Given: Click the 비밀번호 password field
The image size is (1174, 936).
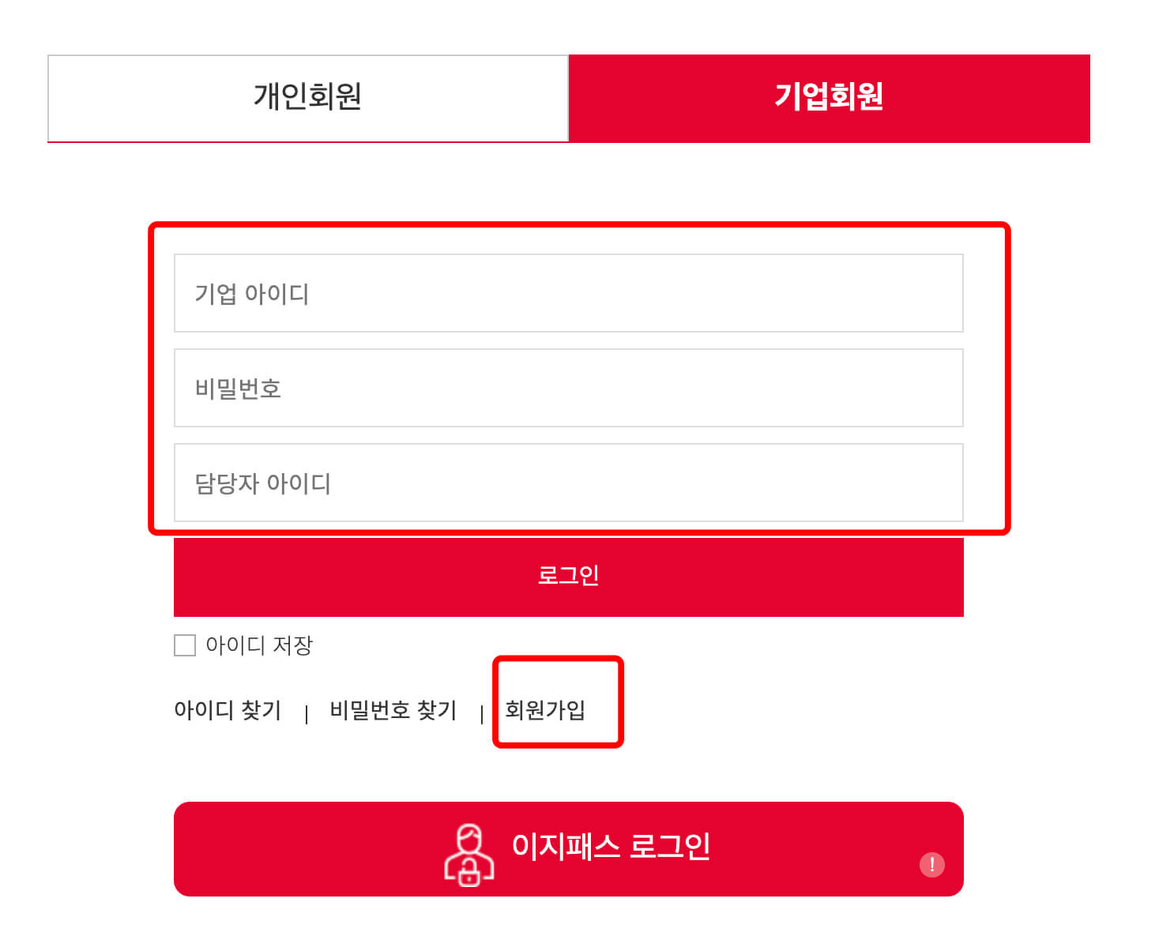Looking at the screenshot, I should (568, 388).
